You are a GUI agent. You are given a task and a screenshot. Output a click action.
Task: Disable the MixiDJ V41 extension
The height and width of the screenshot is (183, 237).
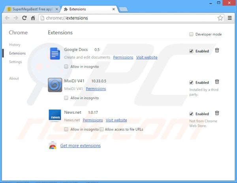coord(191,83)
